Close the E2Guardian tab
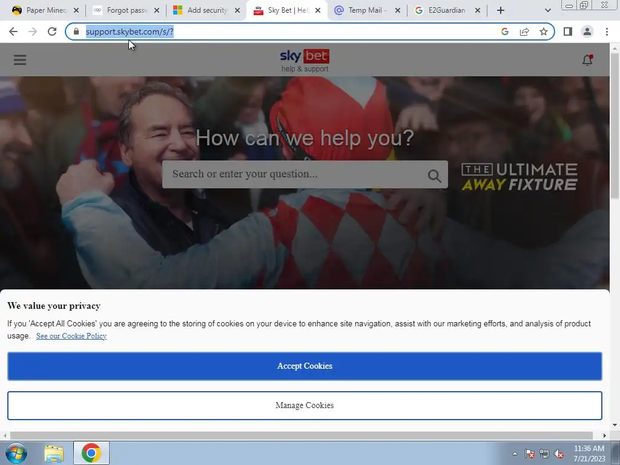The image size is (620, 465). tap(478, 10)
